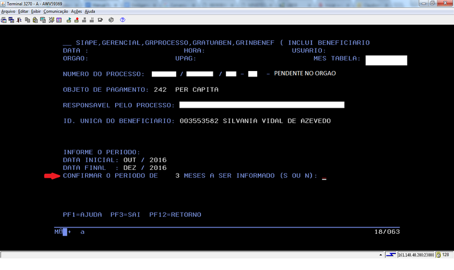Click the Record Macro red dot icon

pyautogui.click(x=76, y=20)
